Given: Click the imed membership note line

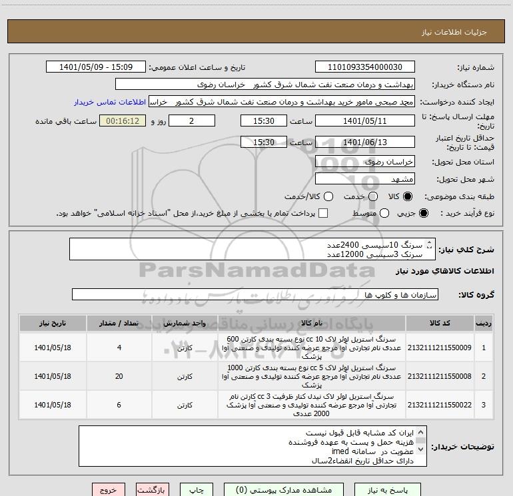Looking at the screenshot, I should [x=372, y=451].
